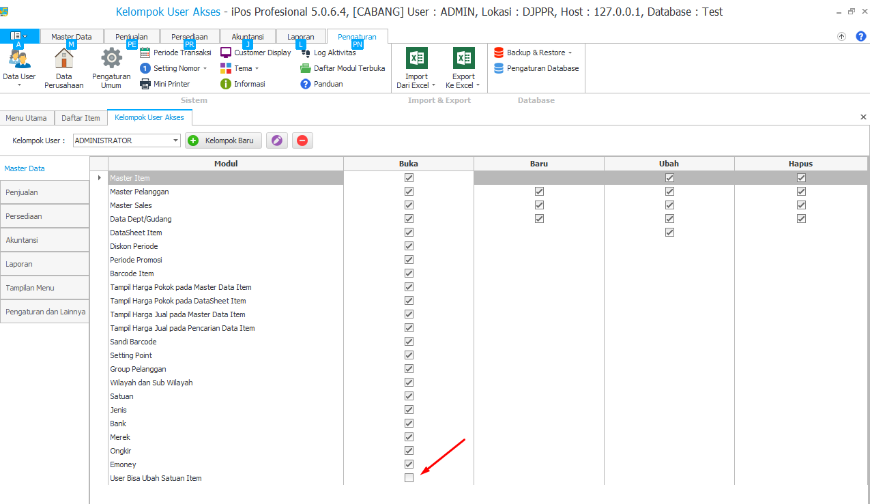Open the Informasi icon
This screenshot has height=504, width=870.
pyautogui.click(x=226, y=84)
